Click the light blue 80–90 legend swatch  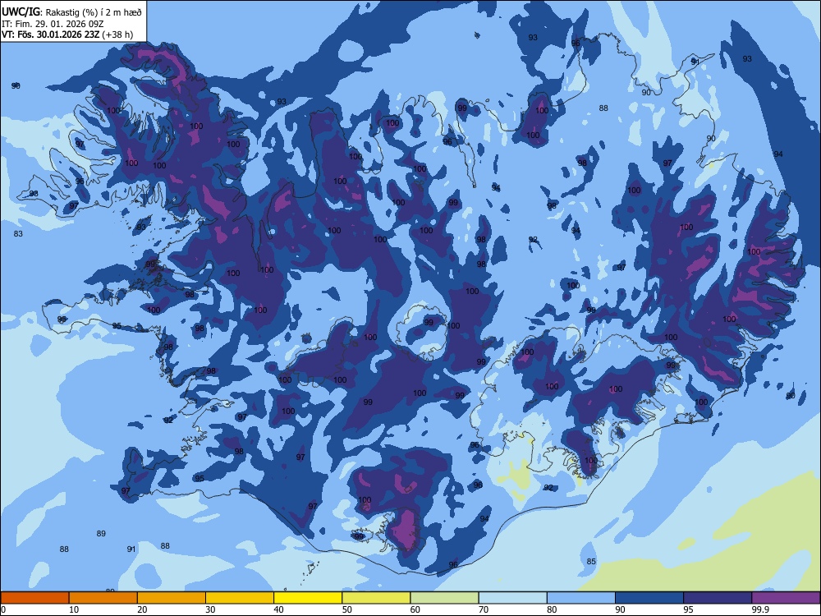[581, 598]
